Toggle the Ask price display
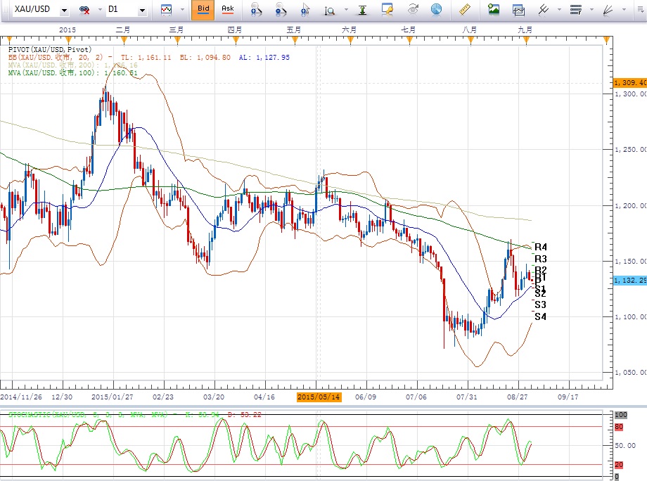 [227, 10]
